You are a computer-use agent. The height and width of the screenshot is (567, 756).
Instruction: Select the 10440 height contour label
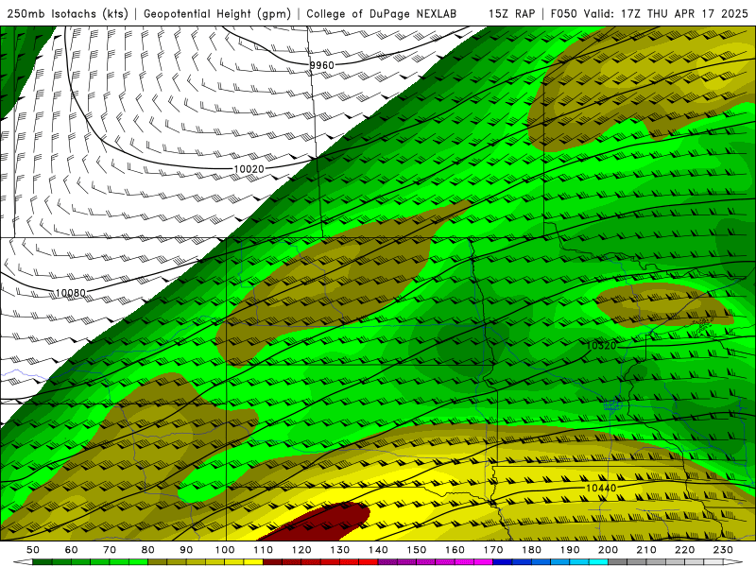pyautogui.click(x=601, y=488)
